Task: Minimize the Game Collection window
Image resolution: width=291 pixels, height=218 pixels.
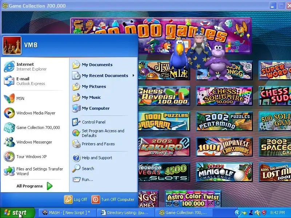Action: (272, 6)
